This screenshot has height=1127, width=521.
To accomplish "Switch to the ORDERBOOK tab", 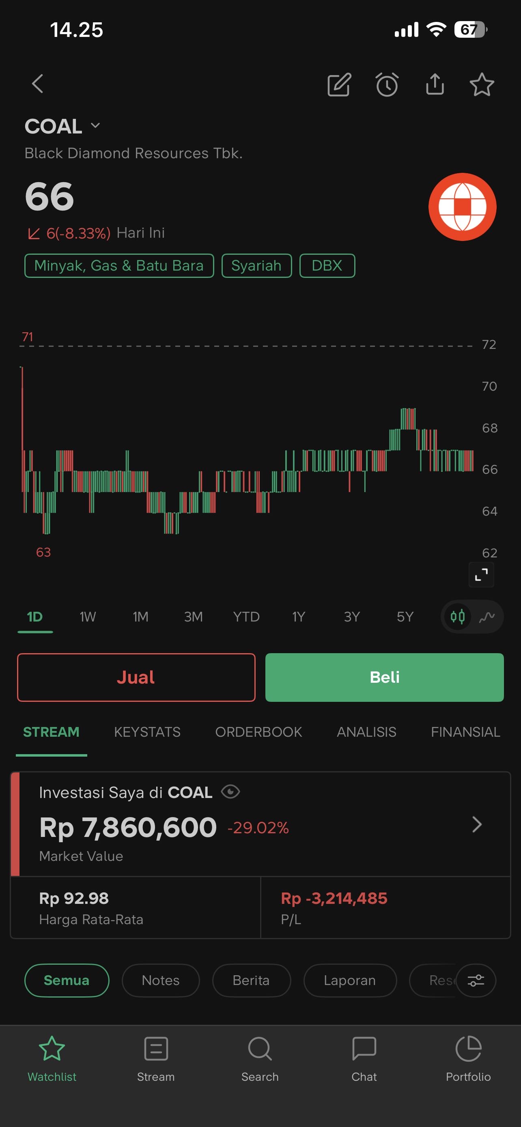I will tap(258, 732).
